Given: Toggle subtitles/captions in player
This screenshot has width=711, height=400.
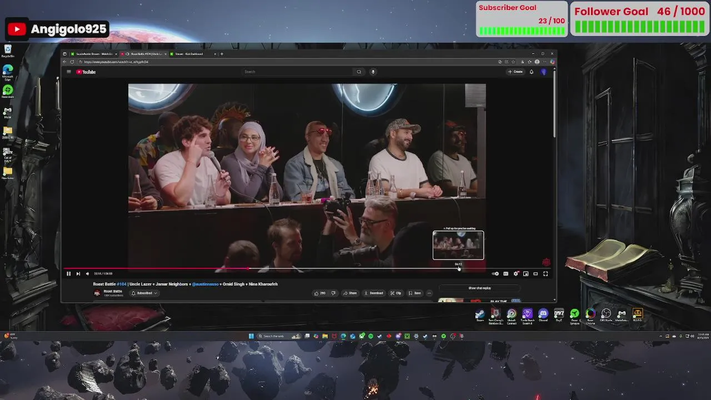Looking at the screenshot, I should (x=505, y=273).
